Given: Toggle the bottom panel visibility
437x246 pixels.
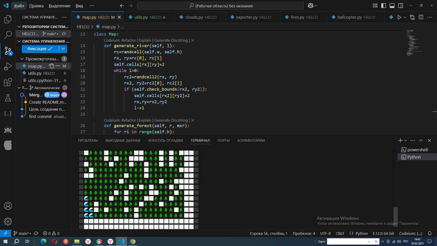Looking at the screenshot, I should [392, 6].
